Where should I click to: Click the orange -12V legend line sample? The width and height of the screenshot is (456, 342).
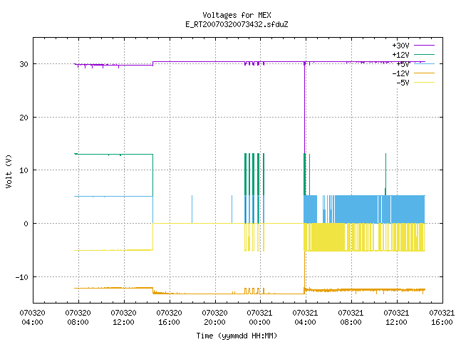[x=424, y=73]
